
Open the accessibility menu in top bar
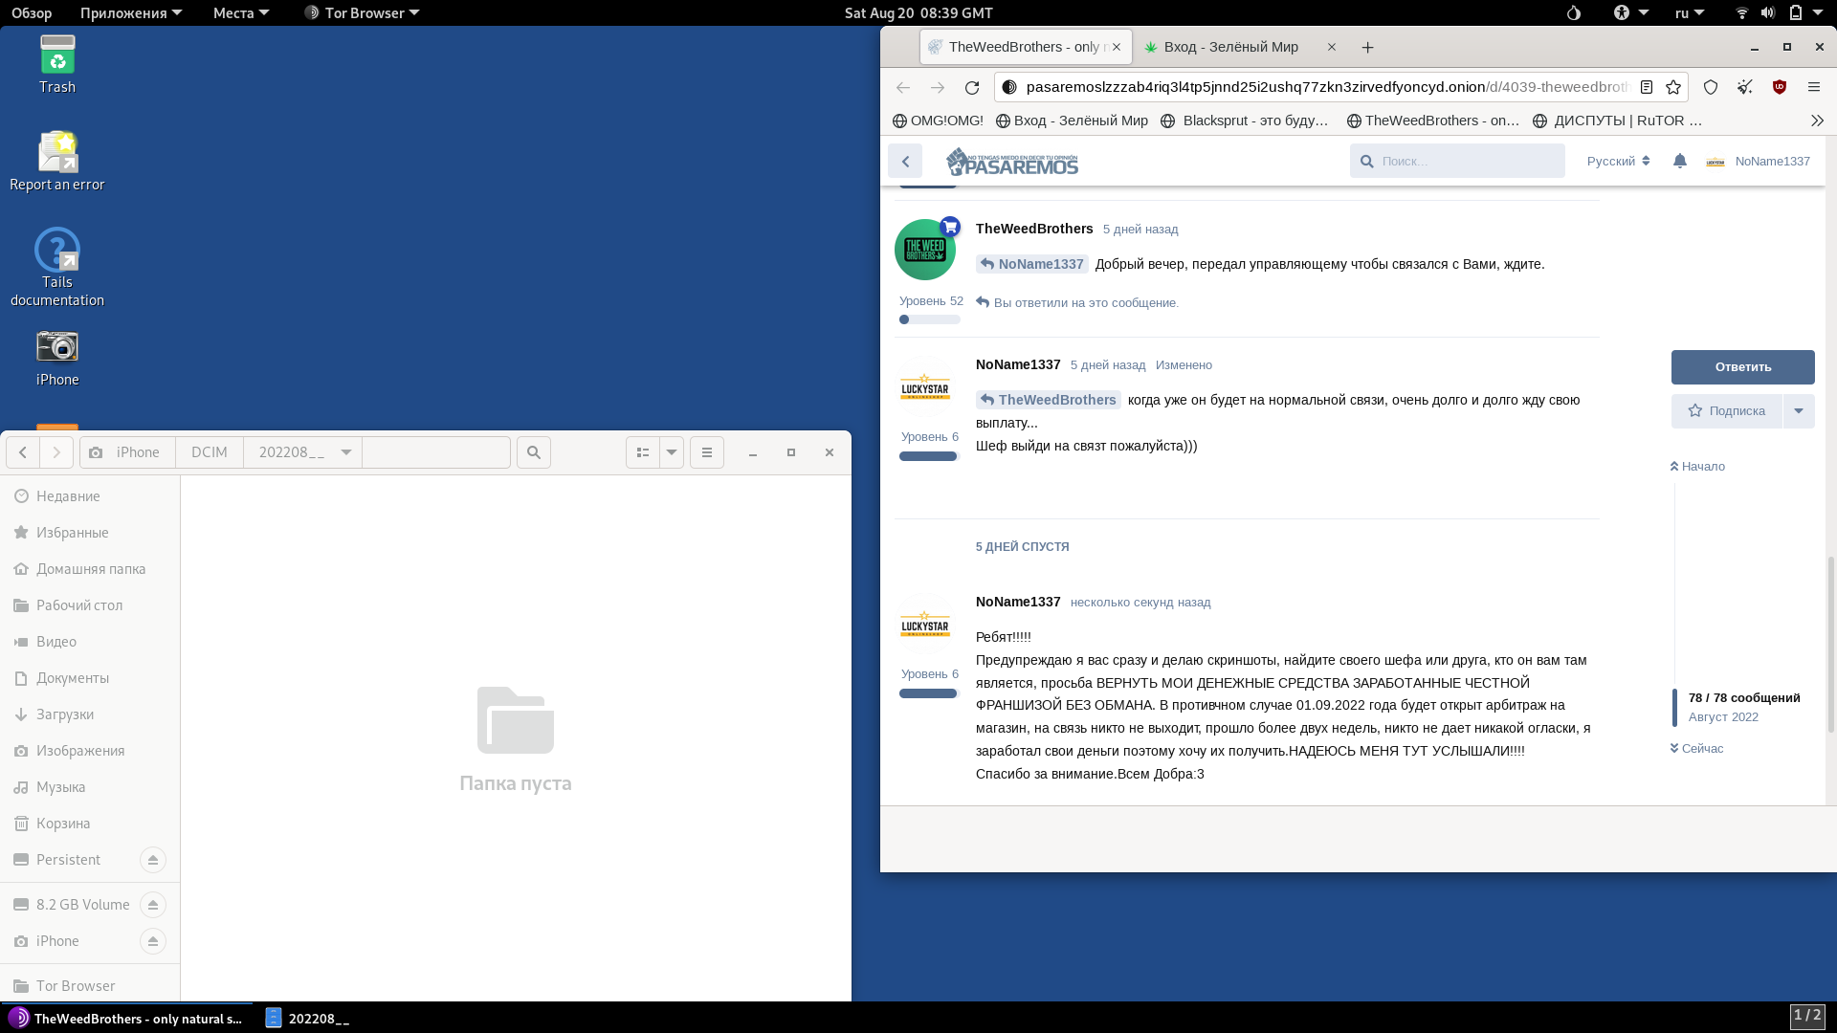tap(1630, 12)
